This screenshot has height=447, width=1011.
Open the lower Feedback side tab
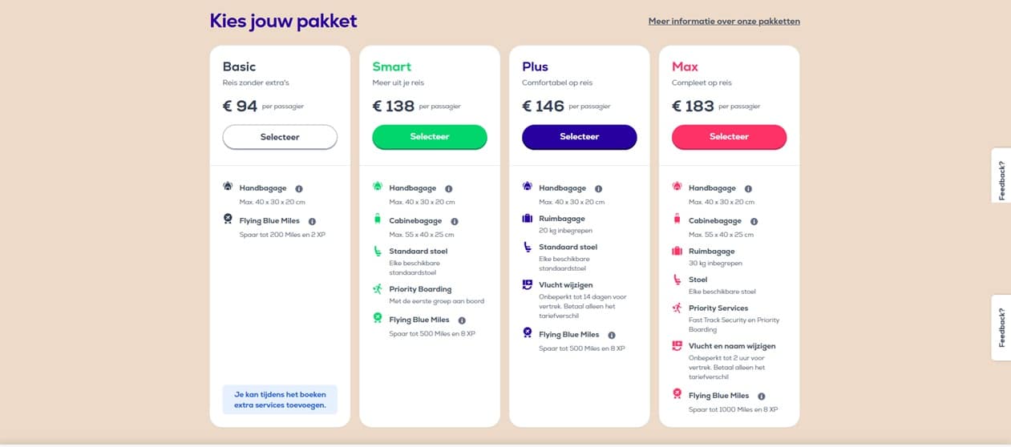coord(1001,328)
